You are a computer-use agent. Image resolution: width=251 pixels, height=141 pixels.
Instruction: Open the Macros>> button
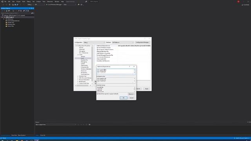(131, 94)
